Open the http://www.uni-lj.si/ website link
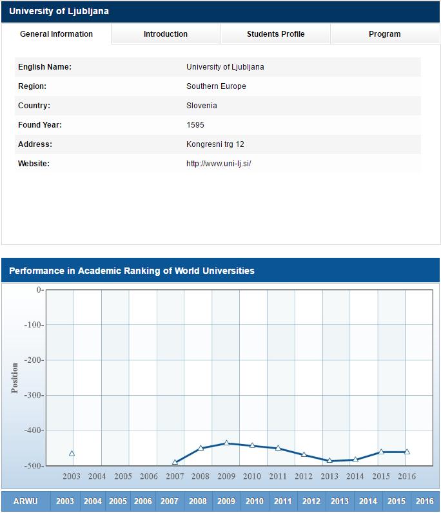This screenshot has height=513, width=441. coord(219,164)
